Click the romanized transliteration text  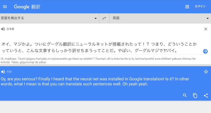98,60
